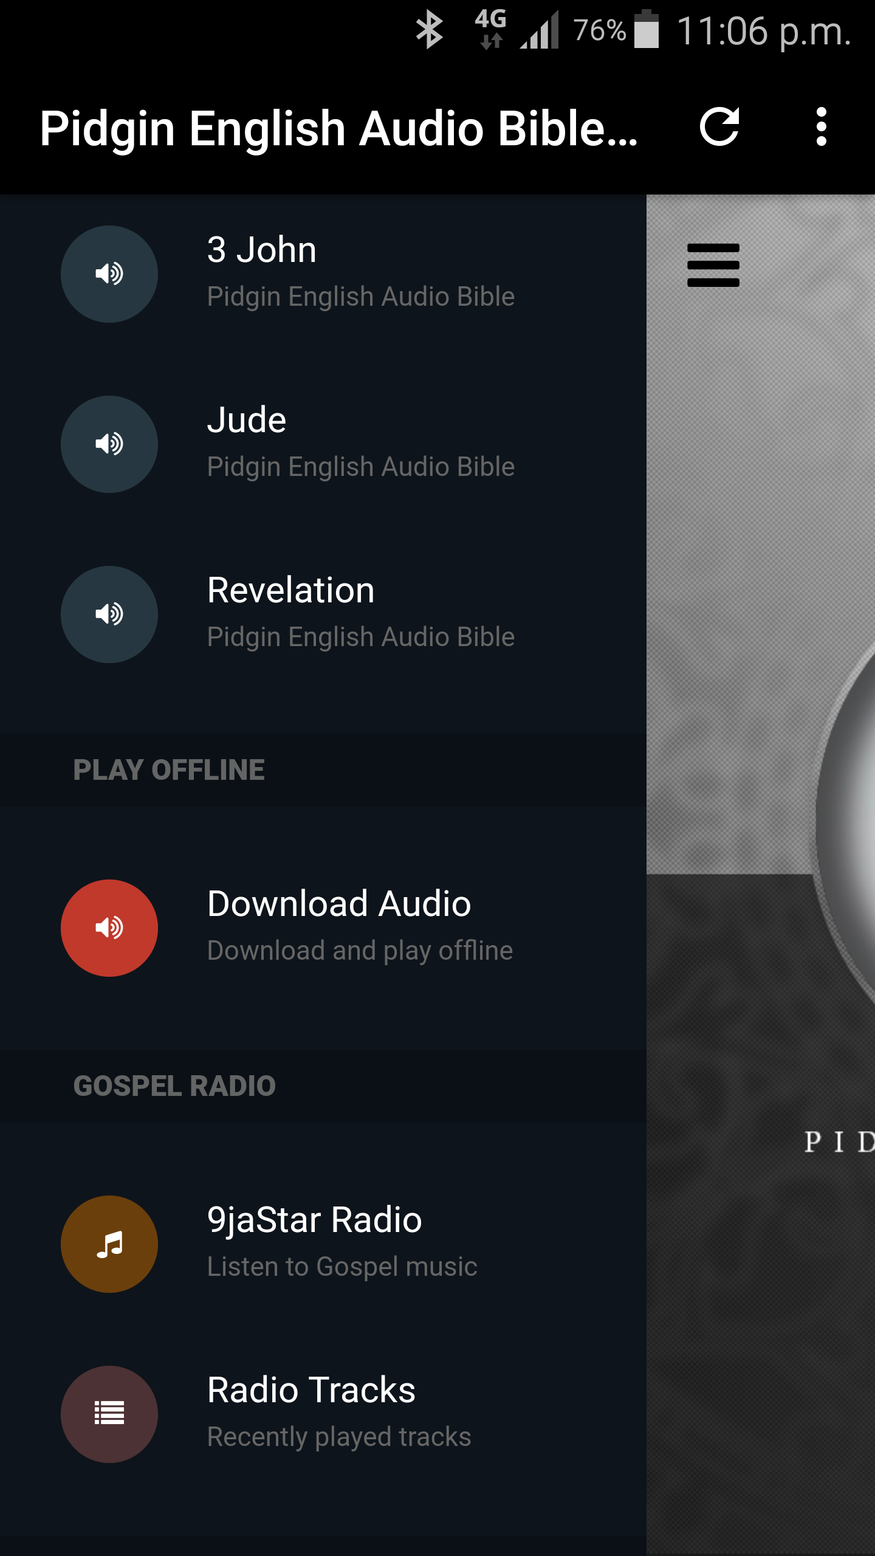Tap the speaker icon beside Jude
The width and height of the screenshot is (875, 1556).
pos(109,444)
